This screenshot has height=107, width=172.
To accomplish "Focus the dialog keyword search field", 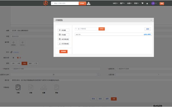I will click(87, 29).
